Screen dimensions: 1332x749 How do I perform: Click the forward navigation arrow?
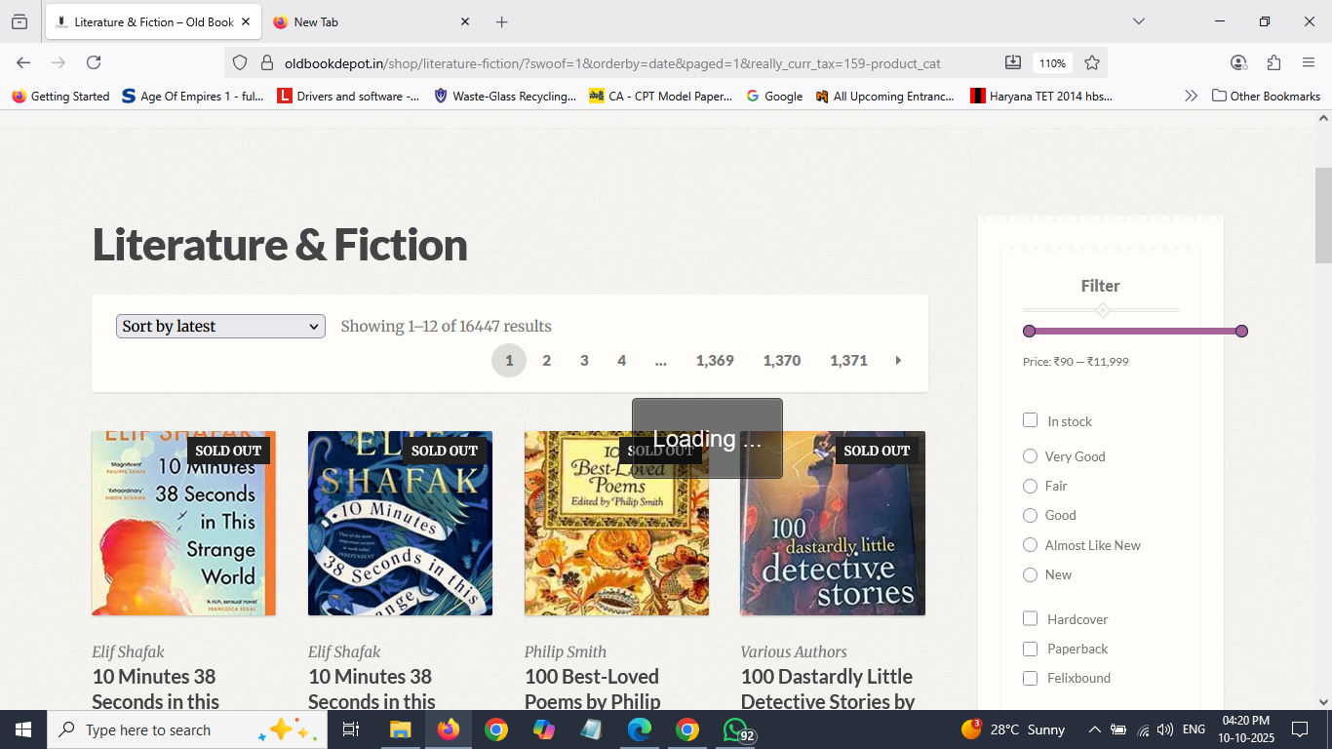59,62
